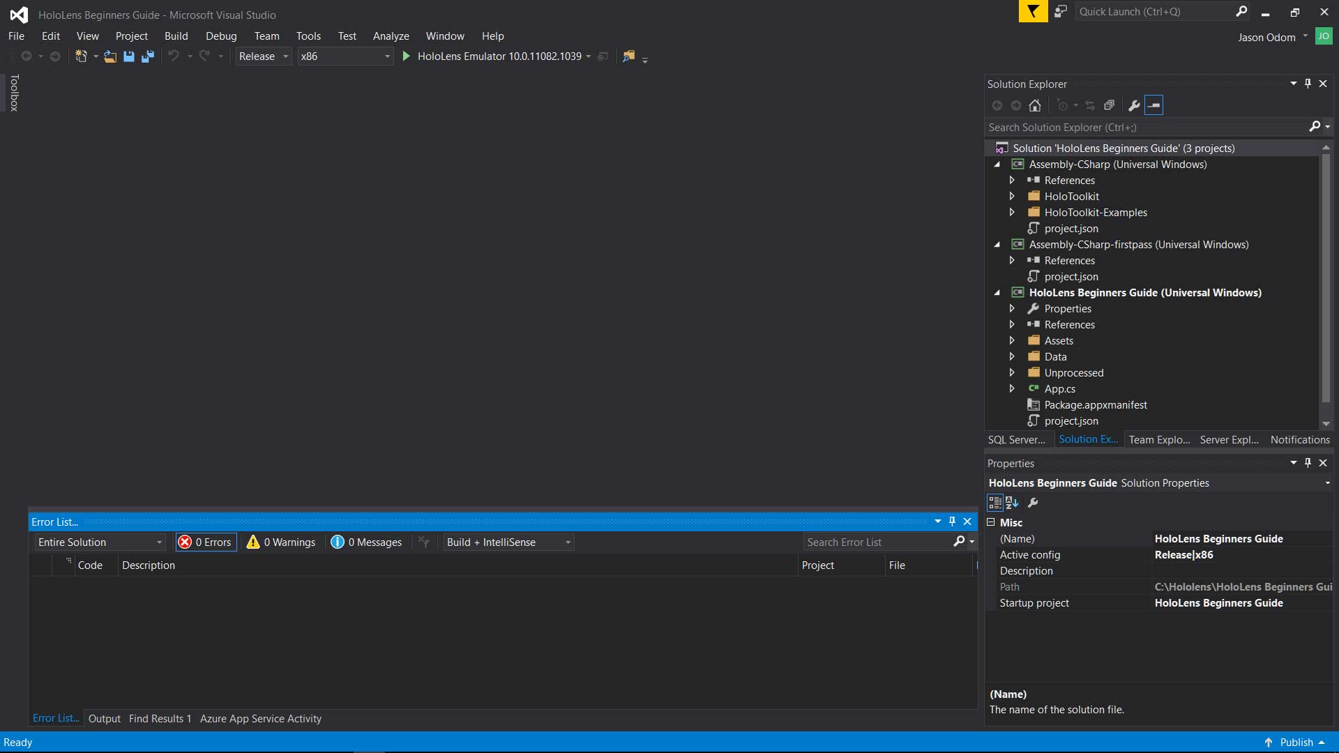Viewport: 1339px width, 753px height.
Task: Click the Solution Explorer Back arrow icon
Action: point(997,105)
